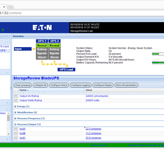Click Show all parameters button
164x149 pixels.
point(126,85)
